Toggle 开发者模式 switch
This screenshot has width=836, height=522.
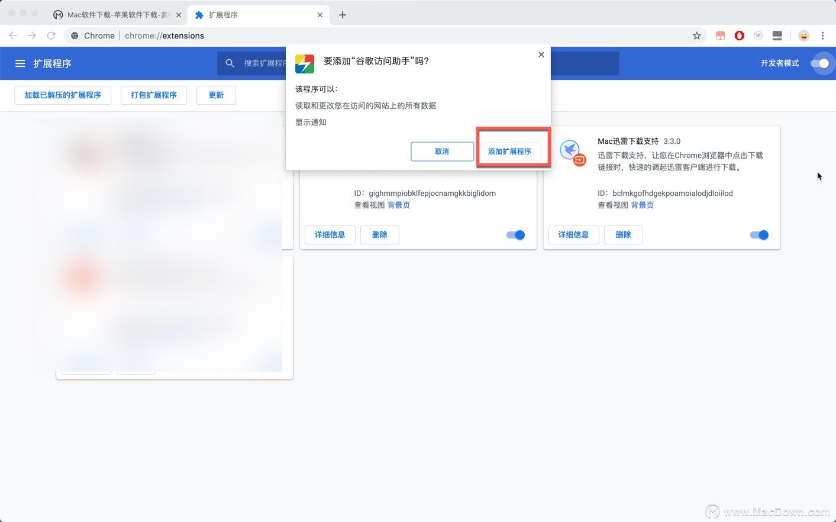[x=820, y=63]
